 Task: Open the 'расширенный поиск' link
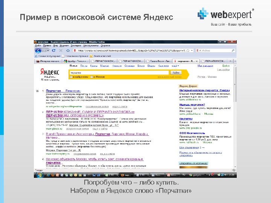(x=169, y=77)
